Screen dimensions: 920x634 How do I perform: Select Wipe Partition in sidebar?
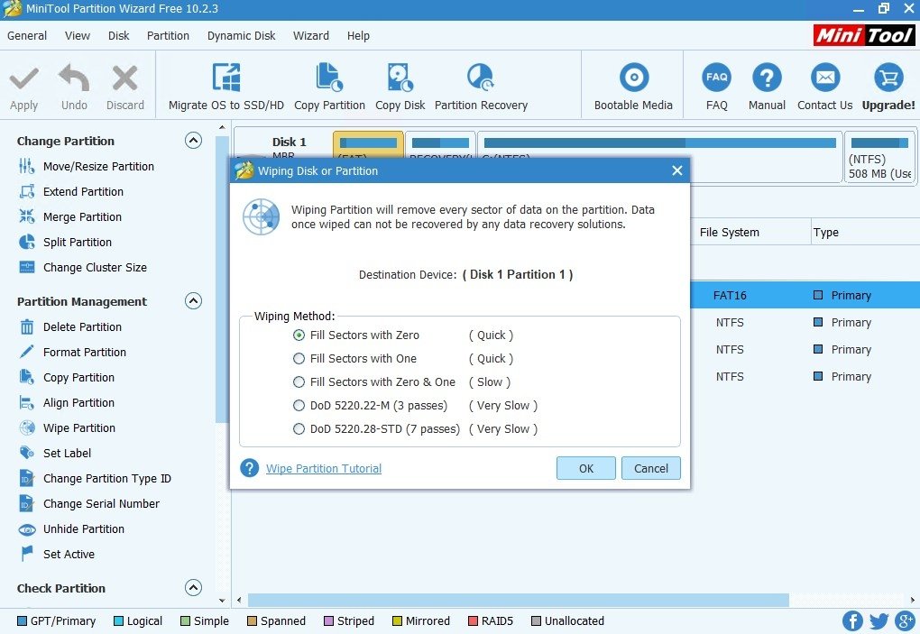point(67,428)
